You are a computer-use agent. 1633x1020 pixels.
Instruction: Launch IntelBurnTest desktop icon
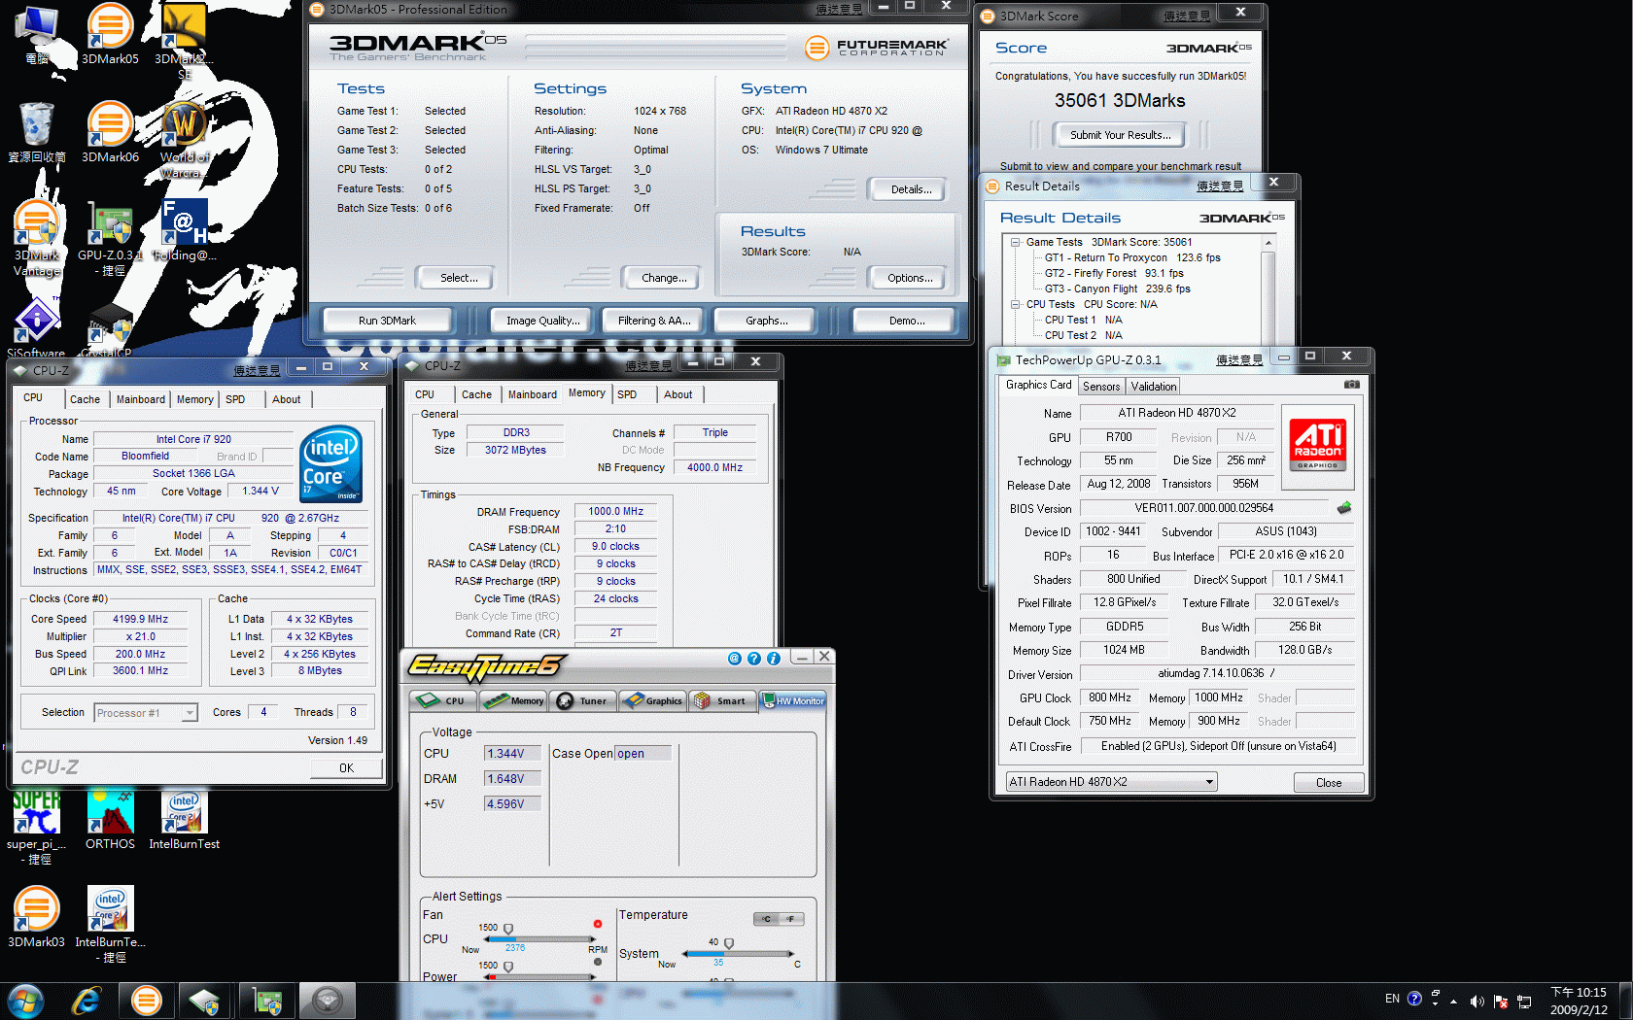184,819
